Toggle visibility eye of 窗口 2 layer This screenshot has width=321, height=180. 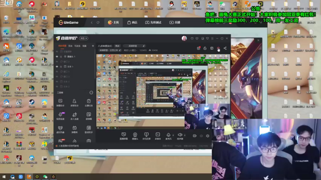click(x=57, y=62)
